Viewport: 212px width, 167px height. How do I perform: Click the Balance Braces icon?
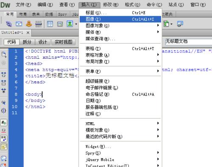pyautogui.click(x=4, y=110)
